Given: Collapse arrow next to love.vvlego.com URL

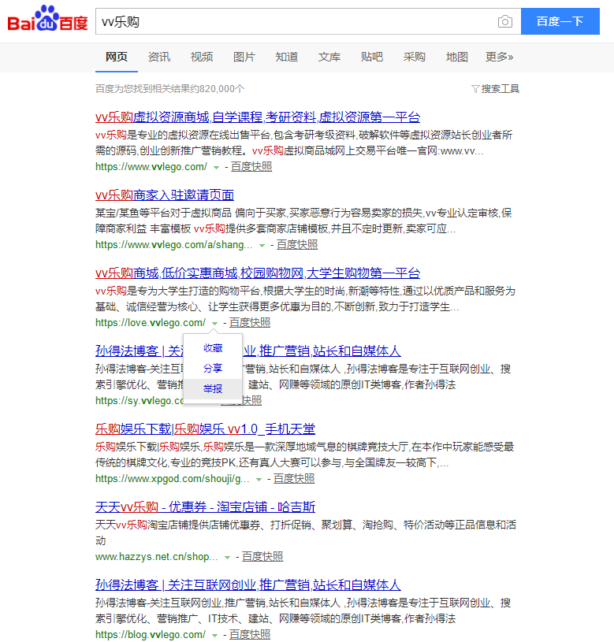Looking at the screenshot, I should [214, 324].
